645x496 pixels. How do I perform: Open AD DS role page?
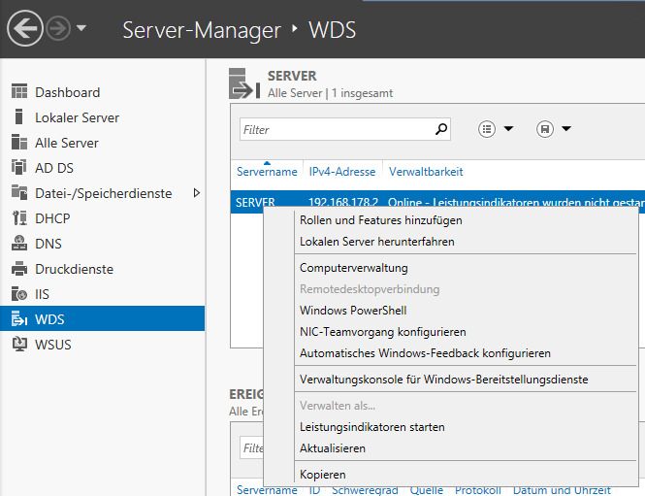click(x=54, y=168)
